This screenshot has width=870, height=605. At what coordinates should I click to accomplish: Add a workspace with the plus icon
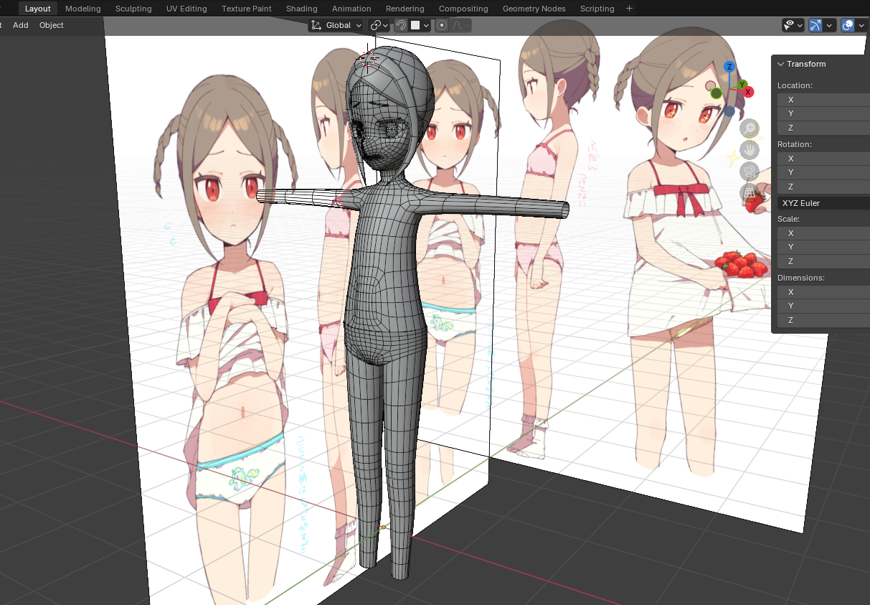pyautogui.click(x=629, y=9)
